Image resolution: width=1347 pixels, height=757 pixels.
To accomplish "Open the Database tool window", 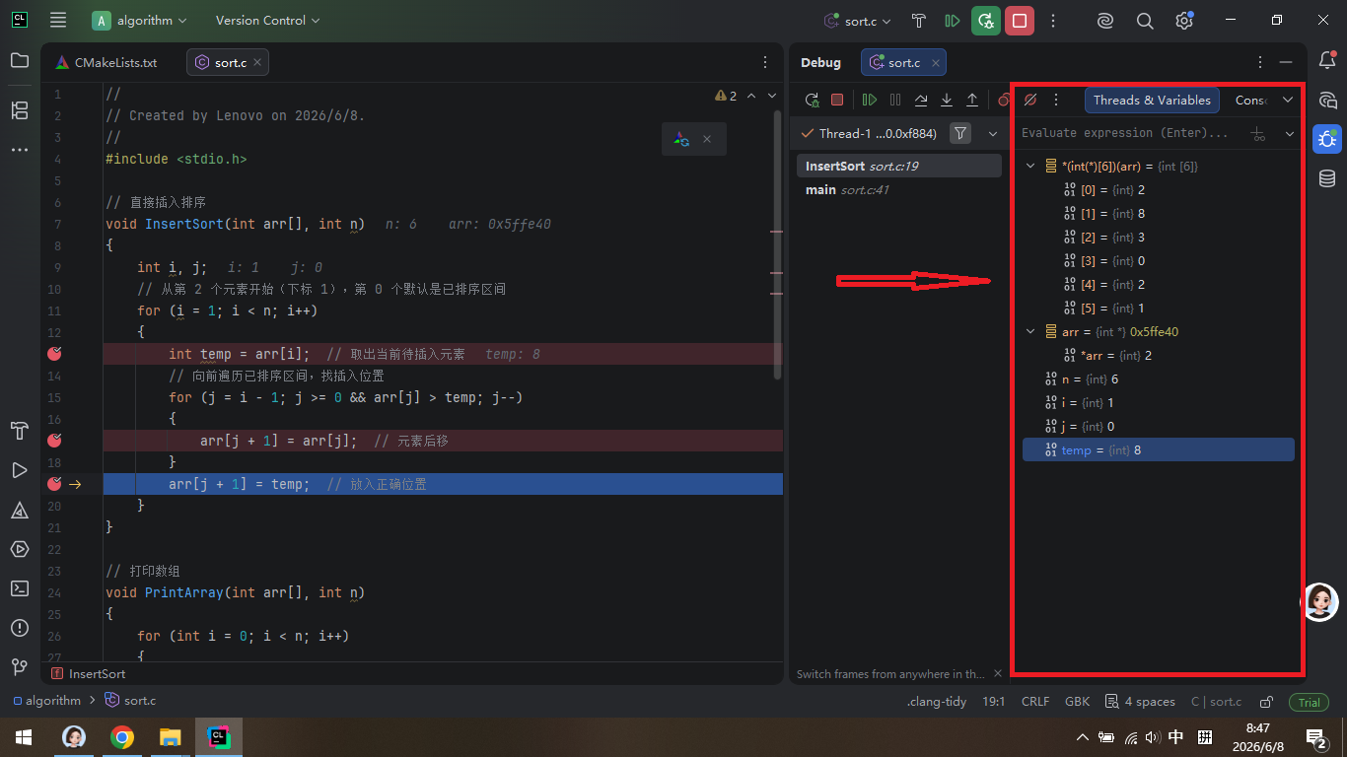I will point(1327,178).
